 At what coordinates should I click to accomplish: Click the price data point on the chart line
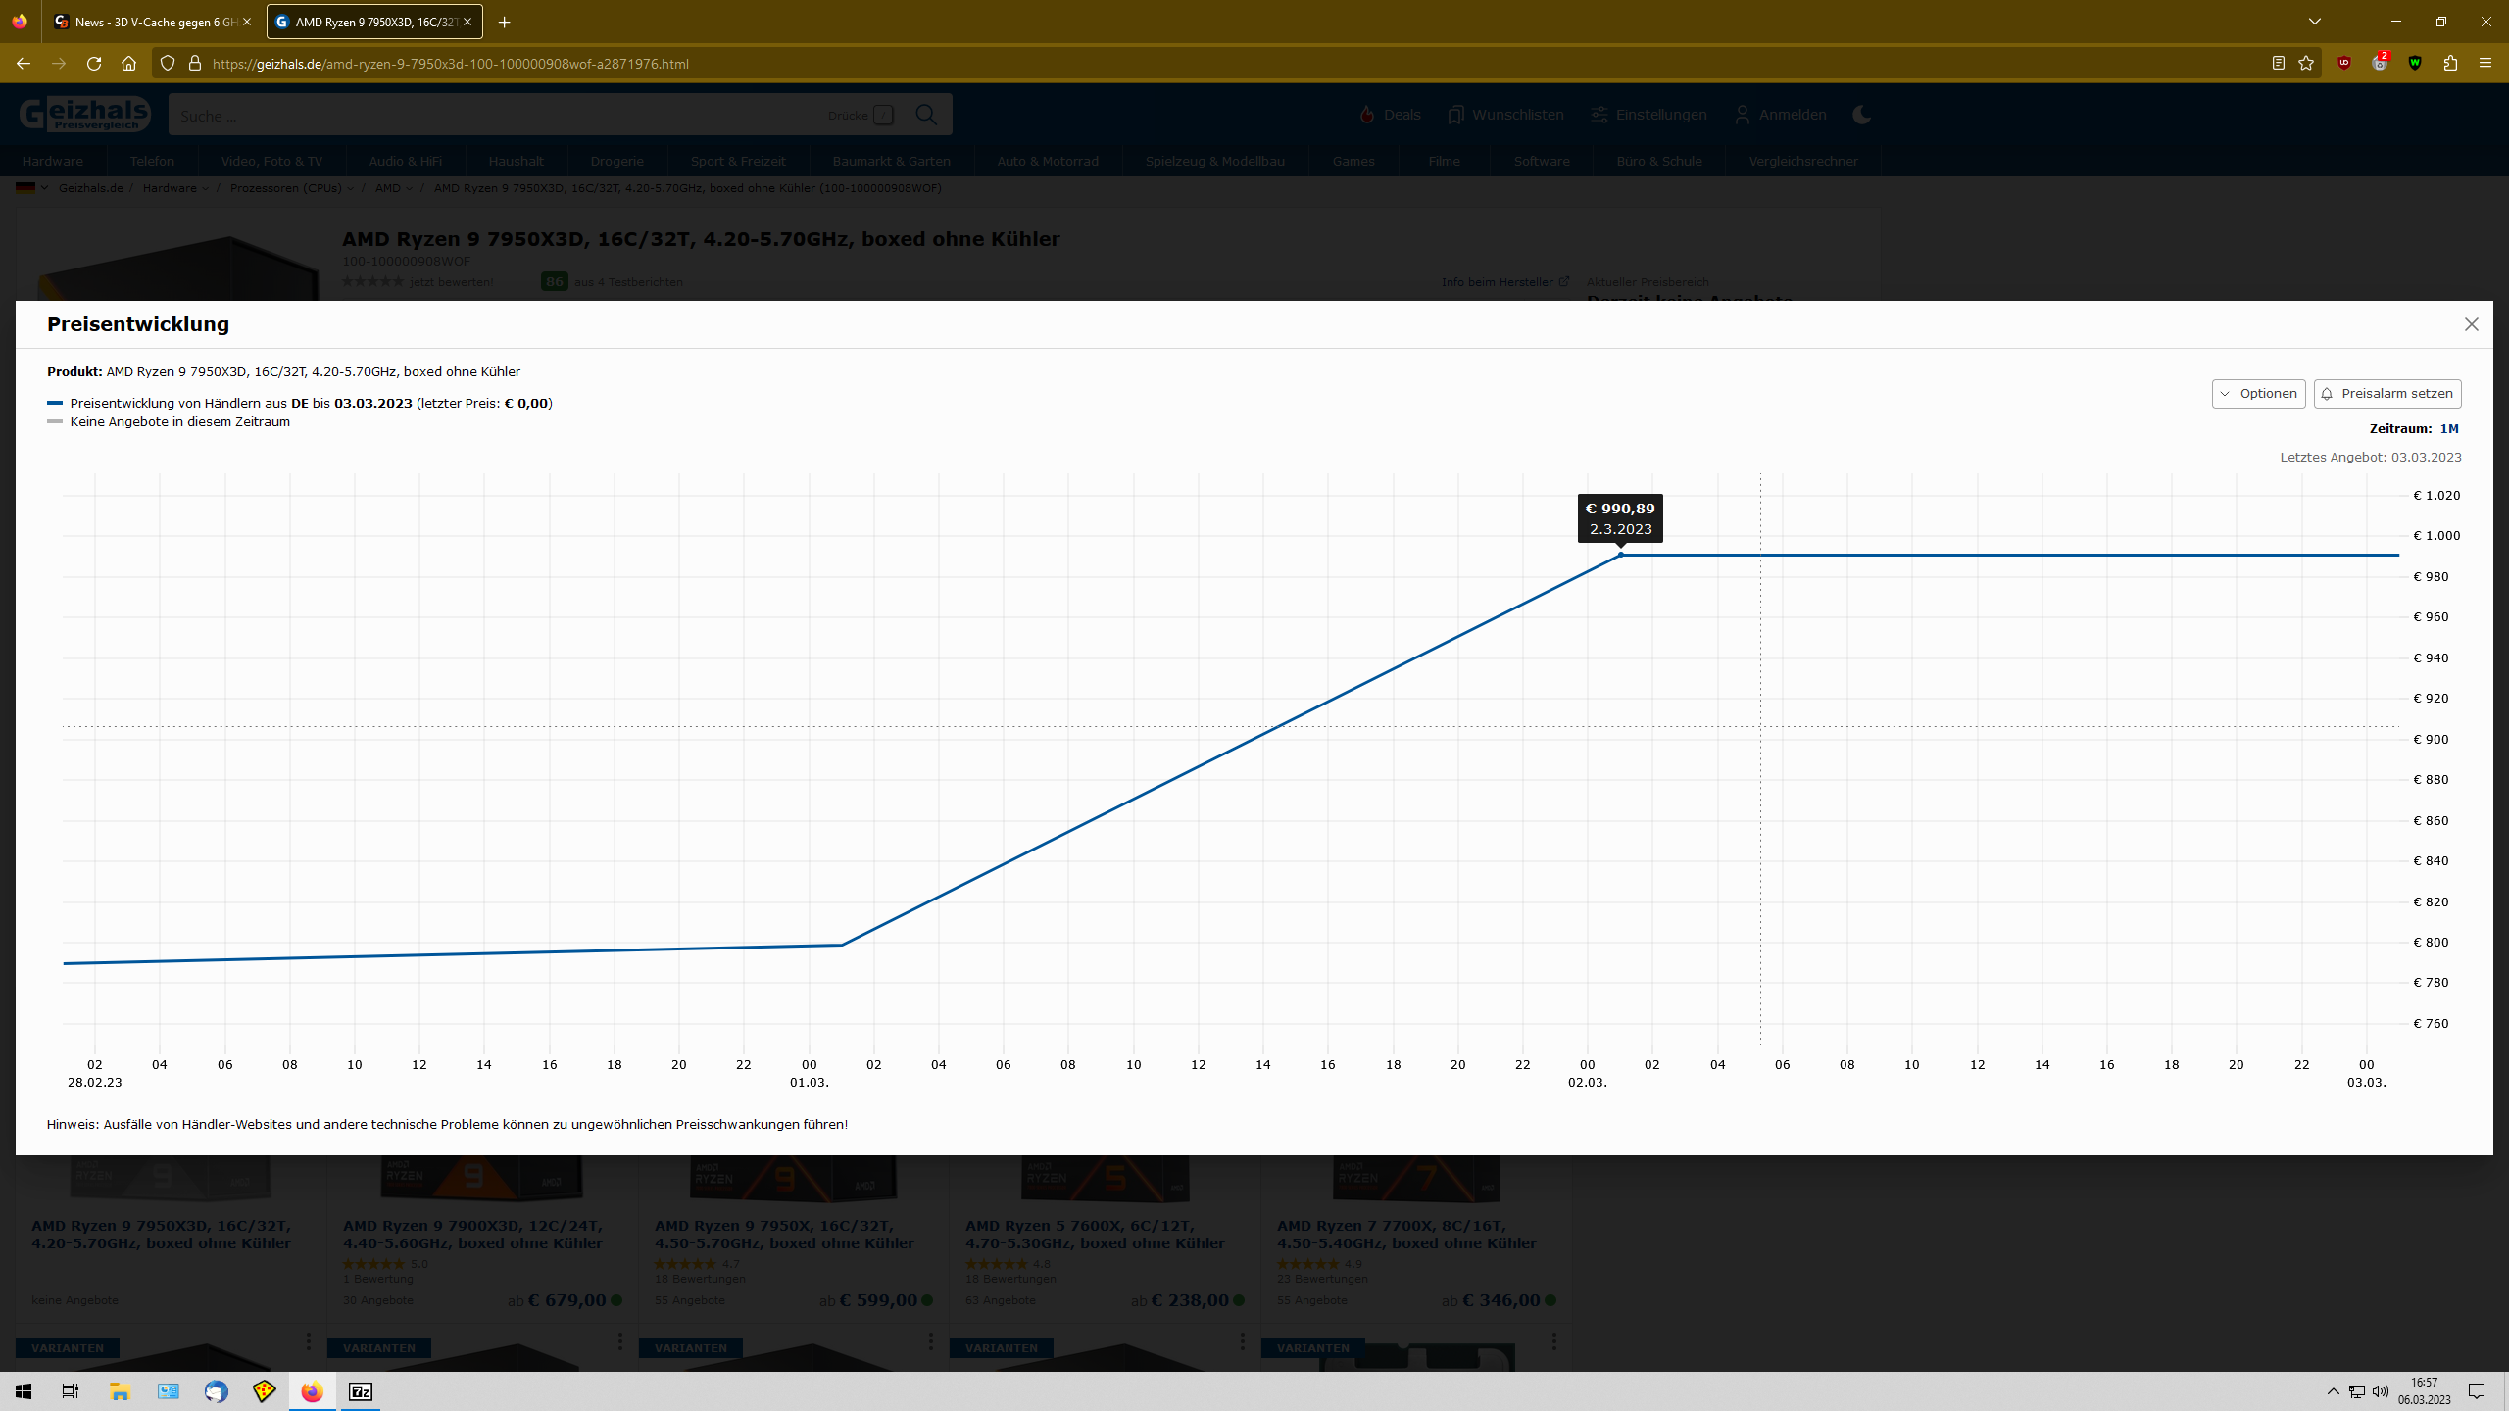click(x=1621, y=555)
